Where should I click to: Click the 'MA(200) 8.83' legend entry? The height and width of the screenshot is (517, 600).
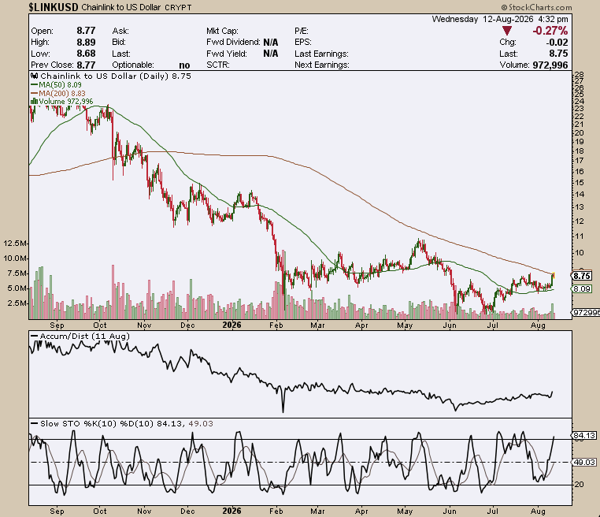click(62, 93)
